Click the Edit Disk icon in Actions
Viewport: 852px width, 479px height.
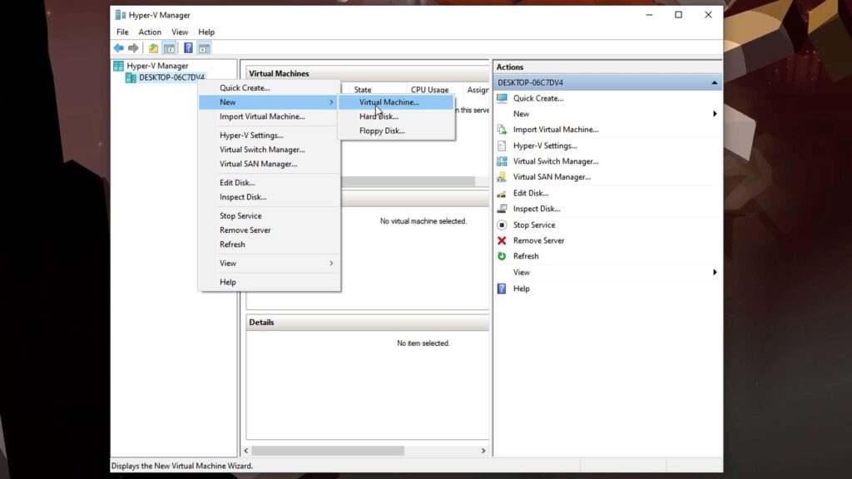pos(502,193)
